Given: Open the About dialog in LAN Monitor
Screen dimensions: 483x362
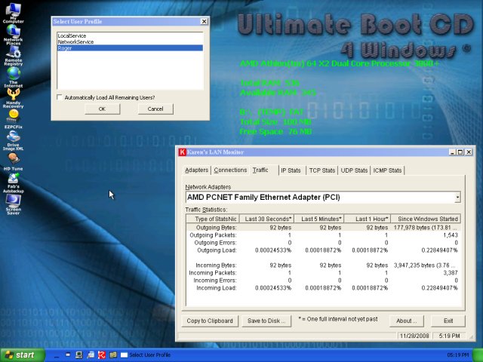Looking at the screenshot, I should point(407,321).
